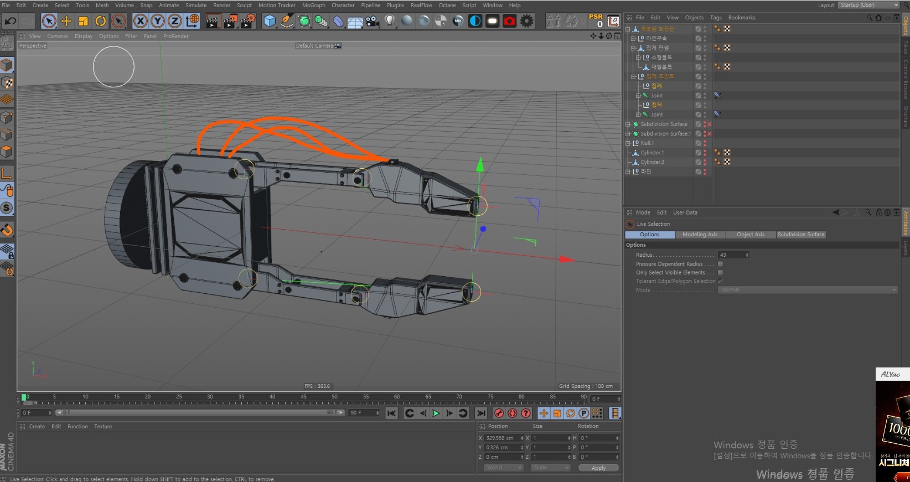Toggle autokeying button

[x=513, y=413]
